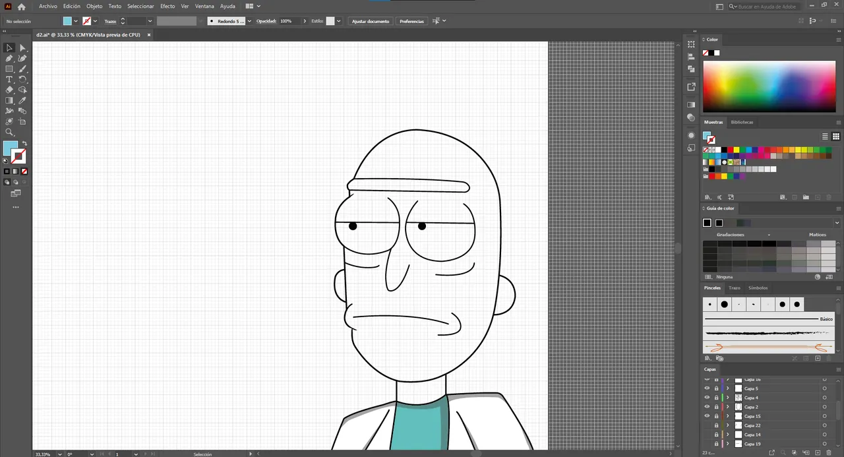Click Fill color box in toolbar
This screenshot has height=457, width=844.
click(11, 148)
